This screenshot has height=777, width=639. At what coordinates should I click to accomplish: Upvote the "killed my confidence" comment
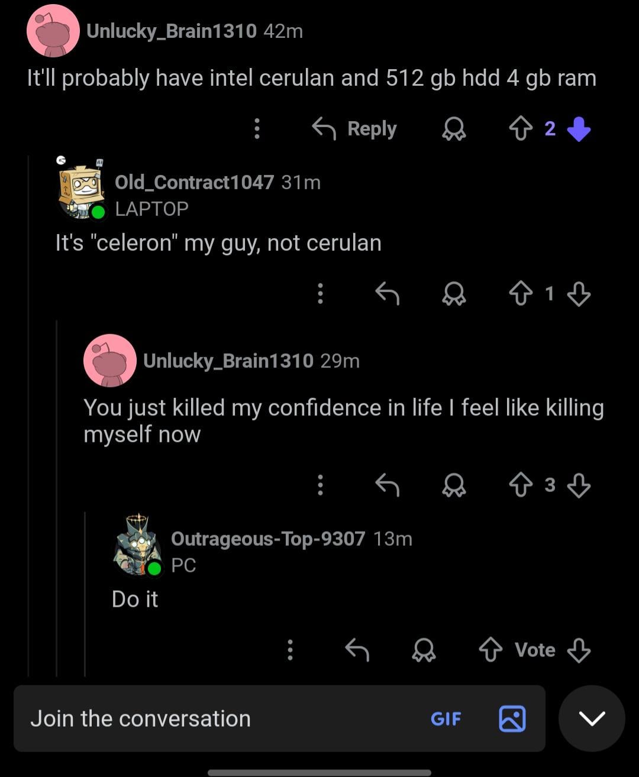(x=521, y=485)
